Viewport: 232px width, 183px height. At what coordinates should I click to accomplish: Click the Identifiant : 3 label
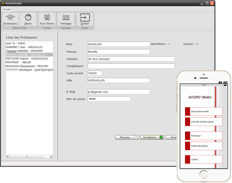[160, 44]
